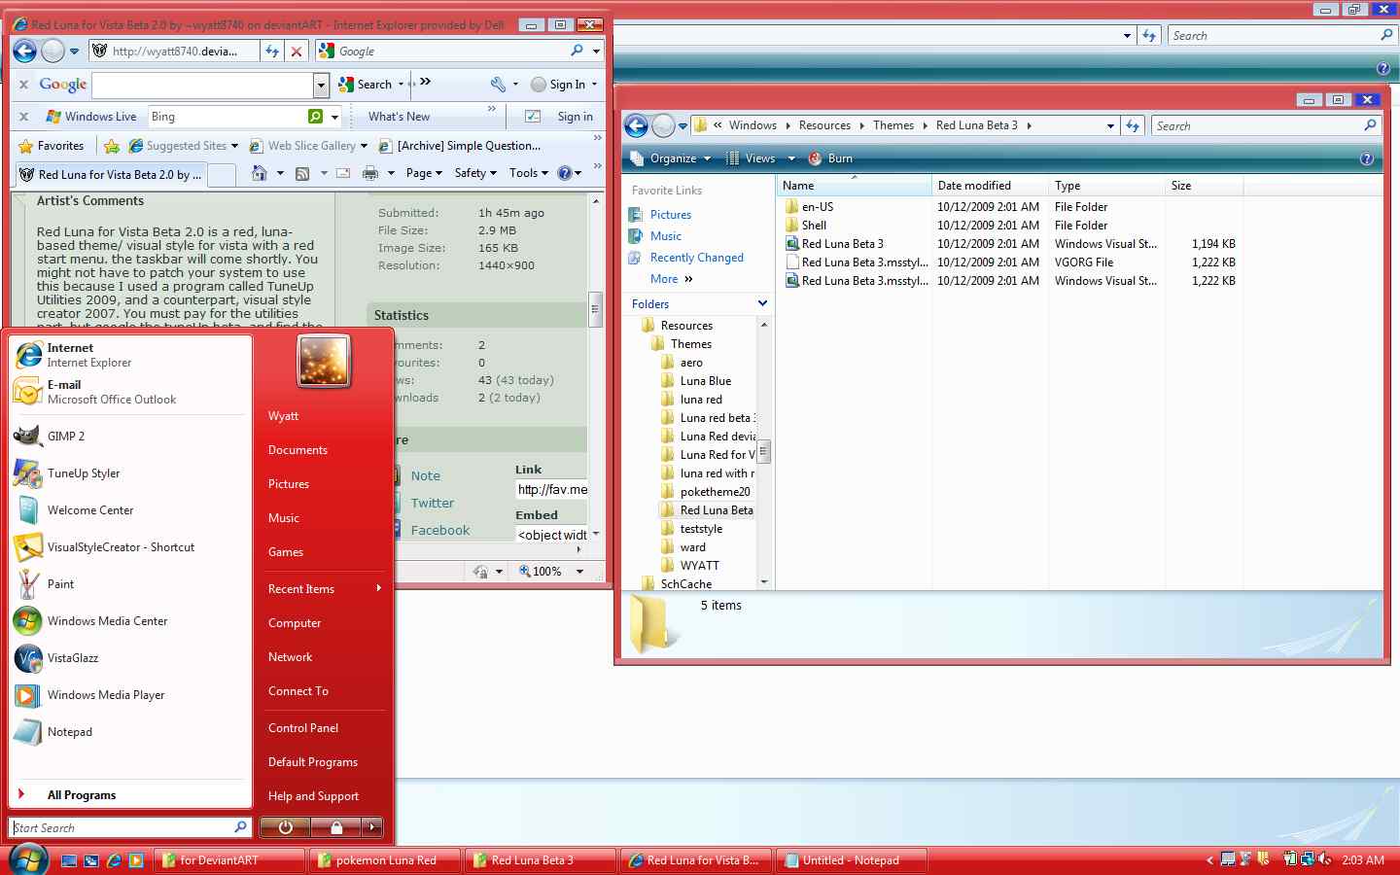Click the Media Player Quick Launch icon

(136, 860)
